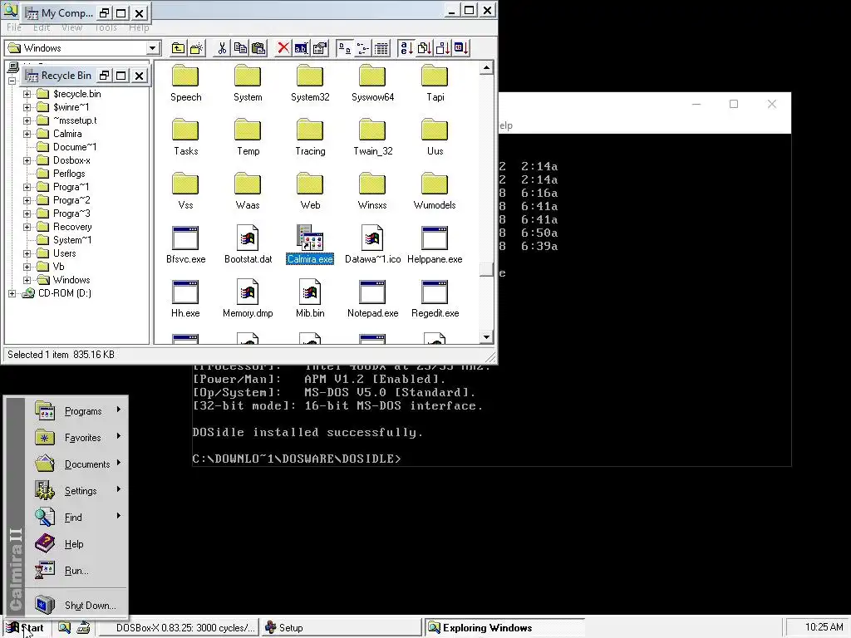Open the View menu in explorer
Viewport: 851px width, 638px height.
coord(71,27)
